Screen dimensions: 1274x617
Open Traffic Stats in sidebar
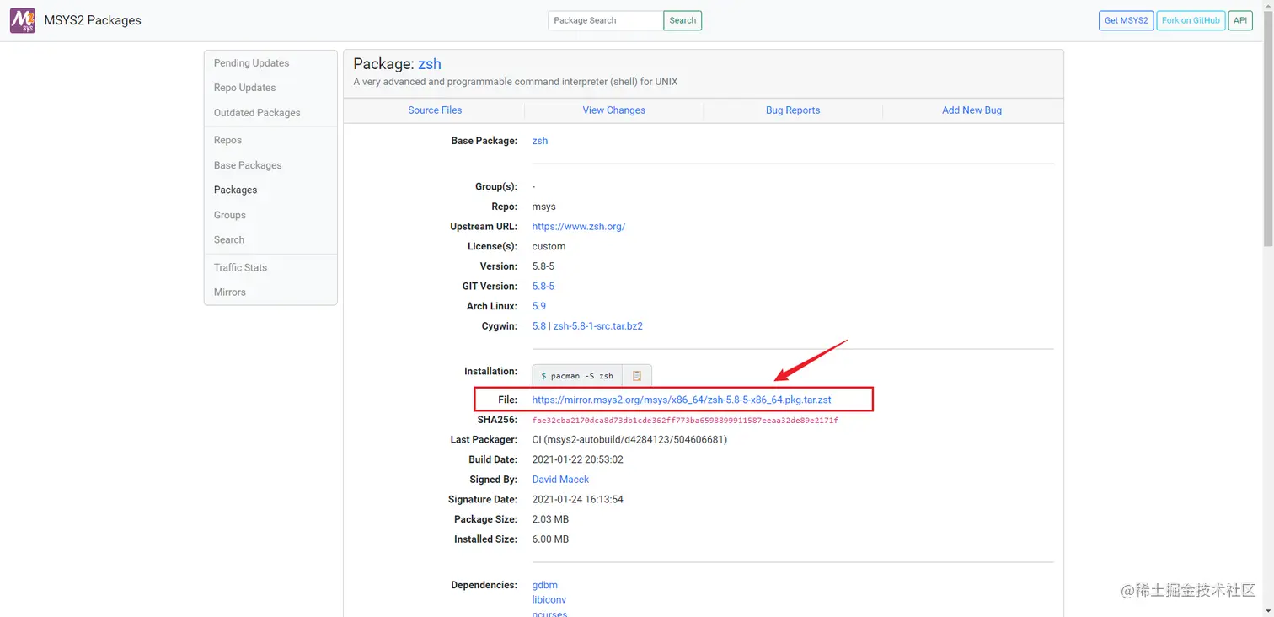pos(240,267)
